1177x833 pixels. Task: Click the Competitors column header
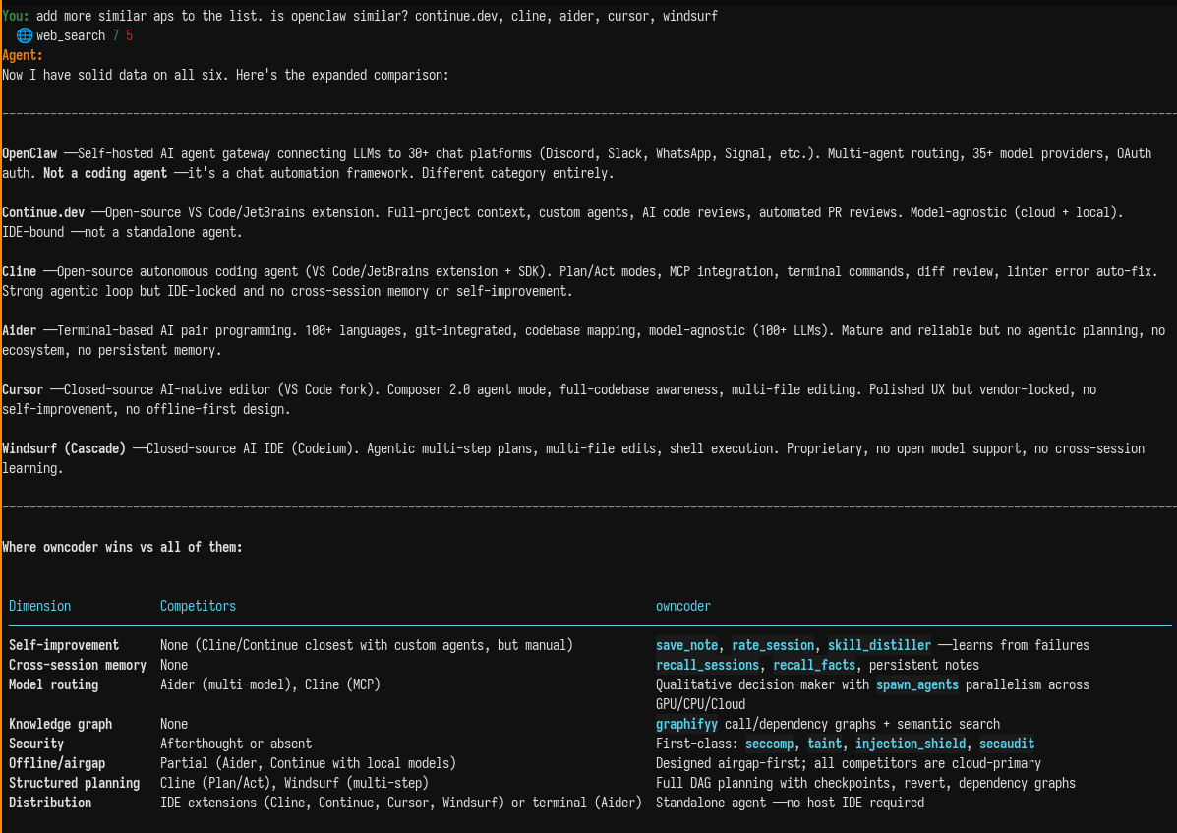pos(198,606)
